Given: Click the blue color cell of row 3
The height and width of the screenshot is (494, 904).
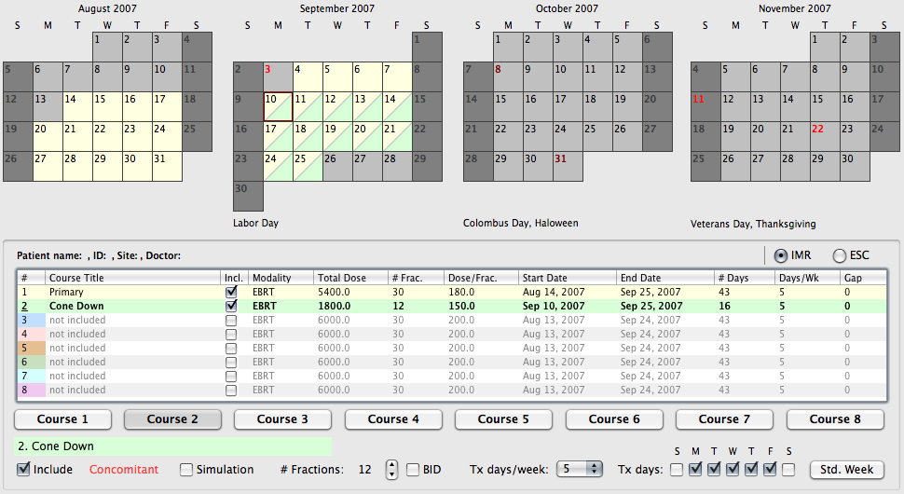Looking at the screenshot, I should 31,321.
